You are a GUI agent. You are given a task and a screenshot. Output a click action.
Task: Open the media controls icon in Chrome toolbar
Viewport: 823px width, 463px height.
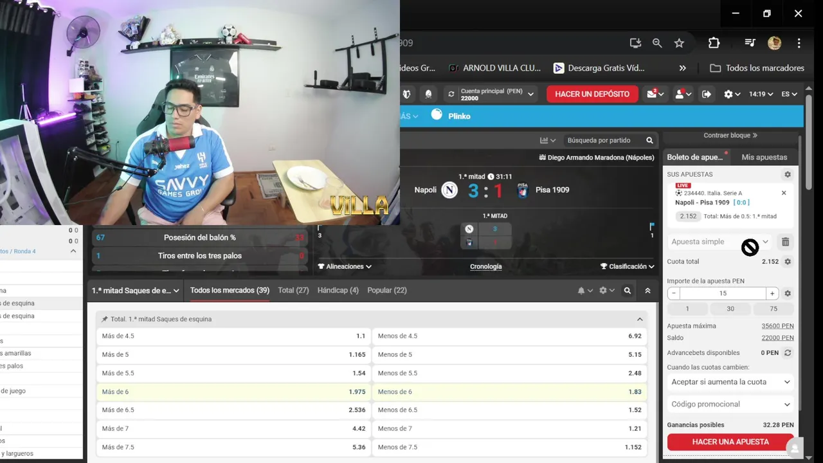click(x=750, y=43)
